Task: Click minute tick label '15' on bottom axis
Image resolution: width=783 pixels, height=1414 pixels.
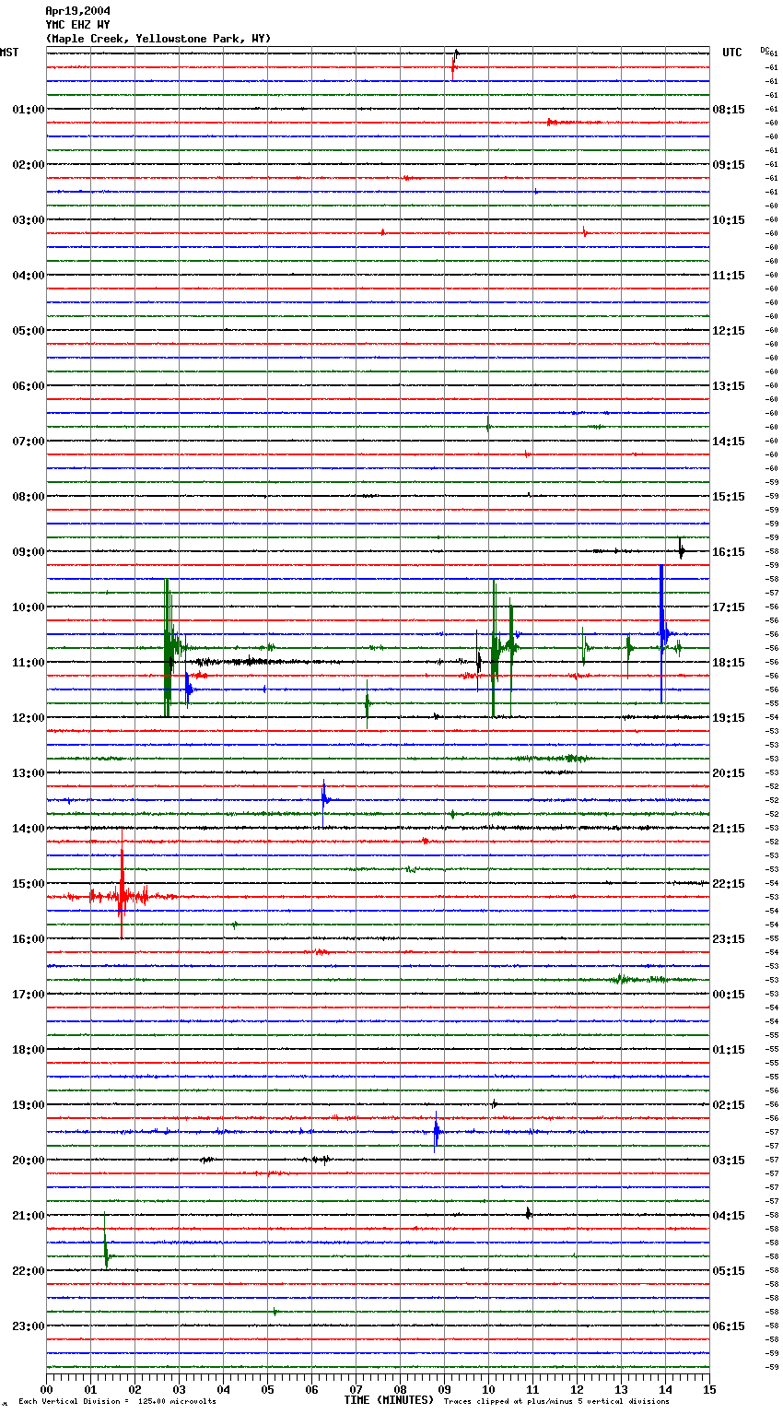Action: 709,1389
